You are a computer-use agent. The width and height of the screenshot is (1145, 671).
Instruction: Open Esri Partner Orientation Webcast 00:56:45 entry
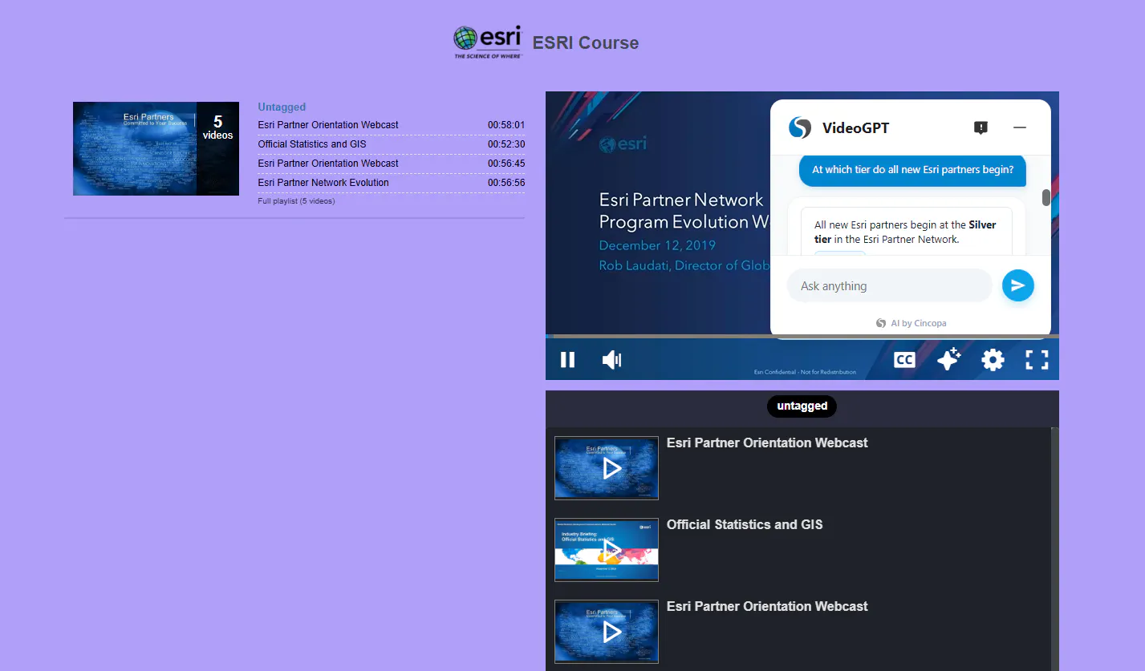[x=391, y=164]
